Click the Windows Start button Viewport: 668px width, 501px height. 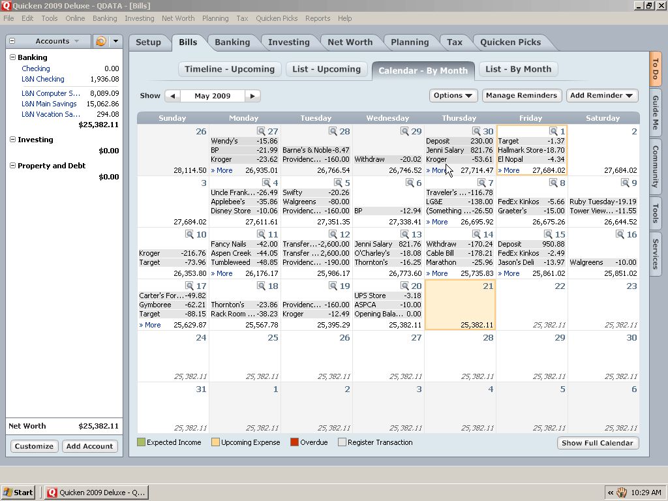point(18,493)
